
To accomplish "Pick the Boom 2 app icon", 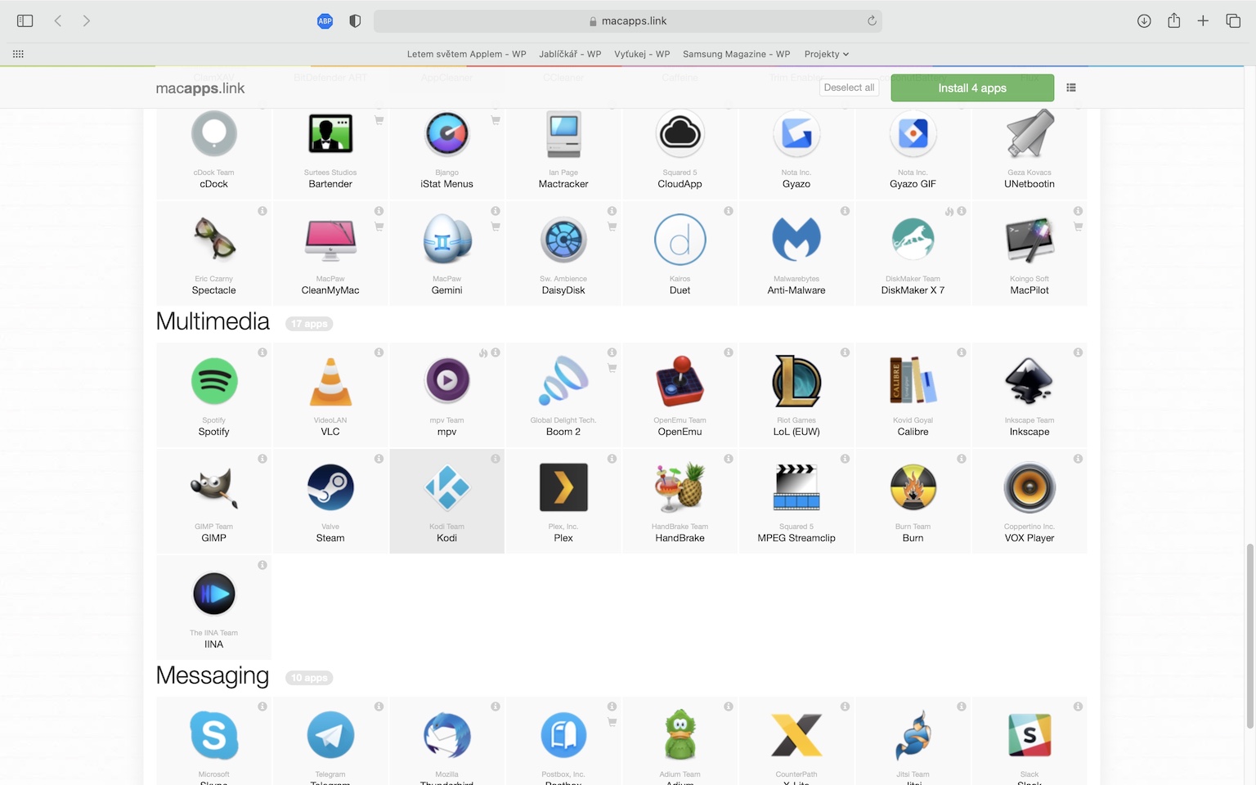I will click(563, 381).
